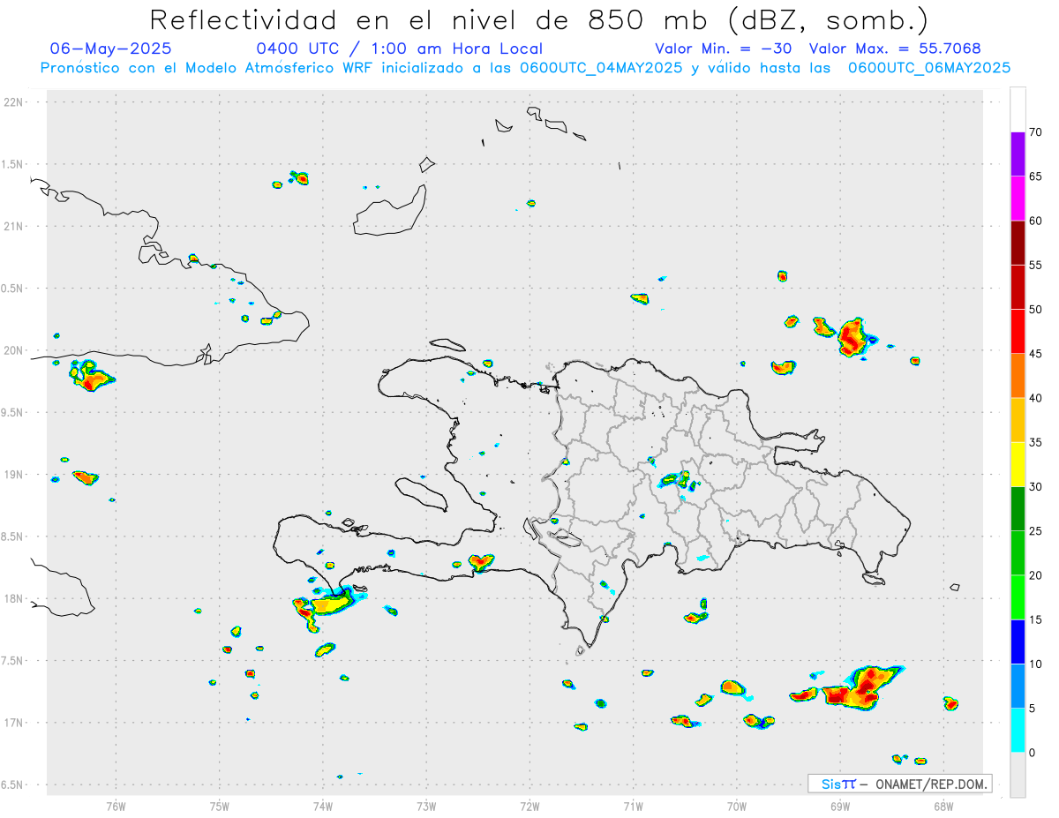The height and width of the screenshot is (818, 1059).
Task: Click the '69W' longitude label
Action: 840,806
